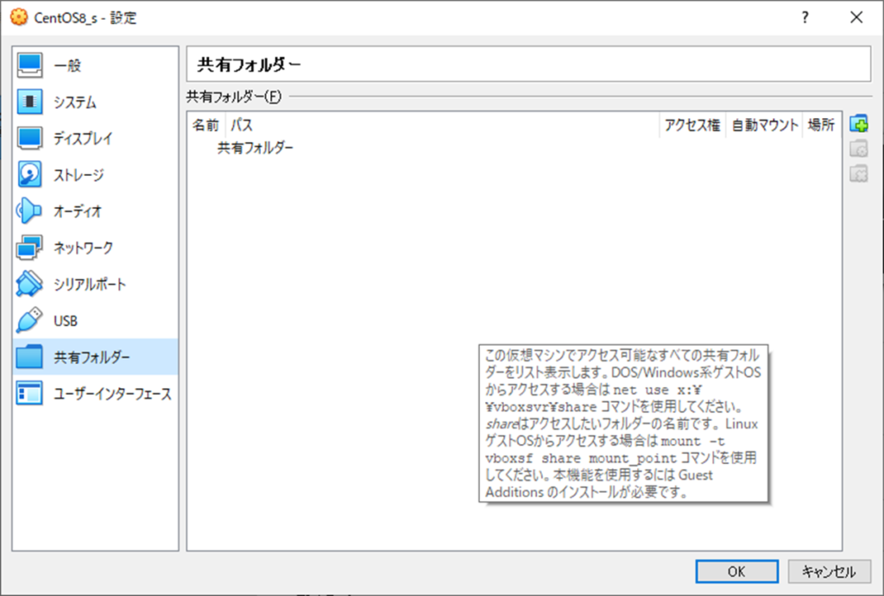The image size is (884, 596).
Task: Add a new shared folder with plus icon
Action: 859,123
